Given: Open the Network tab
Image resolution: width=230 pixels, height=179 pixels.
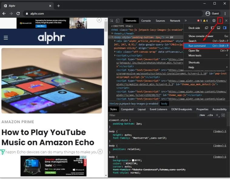Looking at the screenshot, I should point(175,21).
